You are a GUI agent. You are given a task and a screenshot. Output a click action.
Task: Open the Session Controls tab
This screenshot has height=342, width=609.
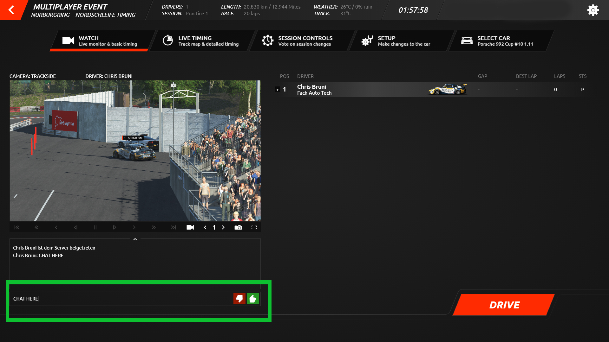301,41
